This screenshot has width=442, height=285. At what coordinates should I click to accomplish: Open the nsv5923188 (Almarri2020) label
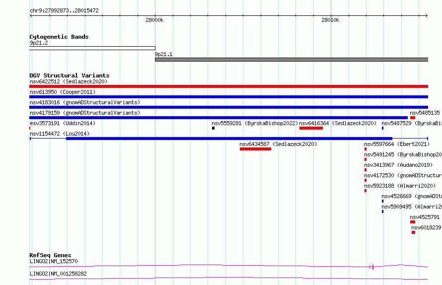tap(400, 186)
